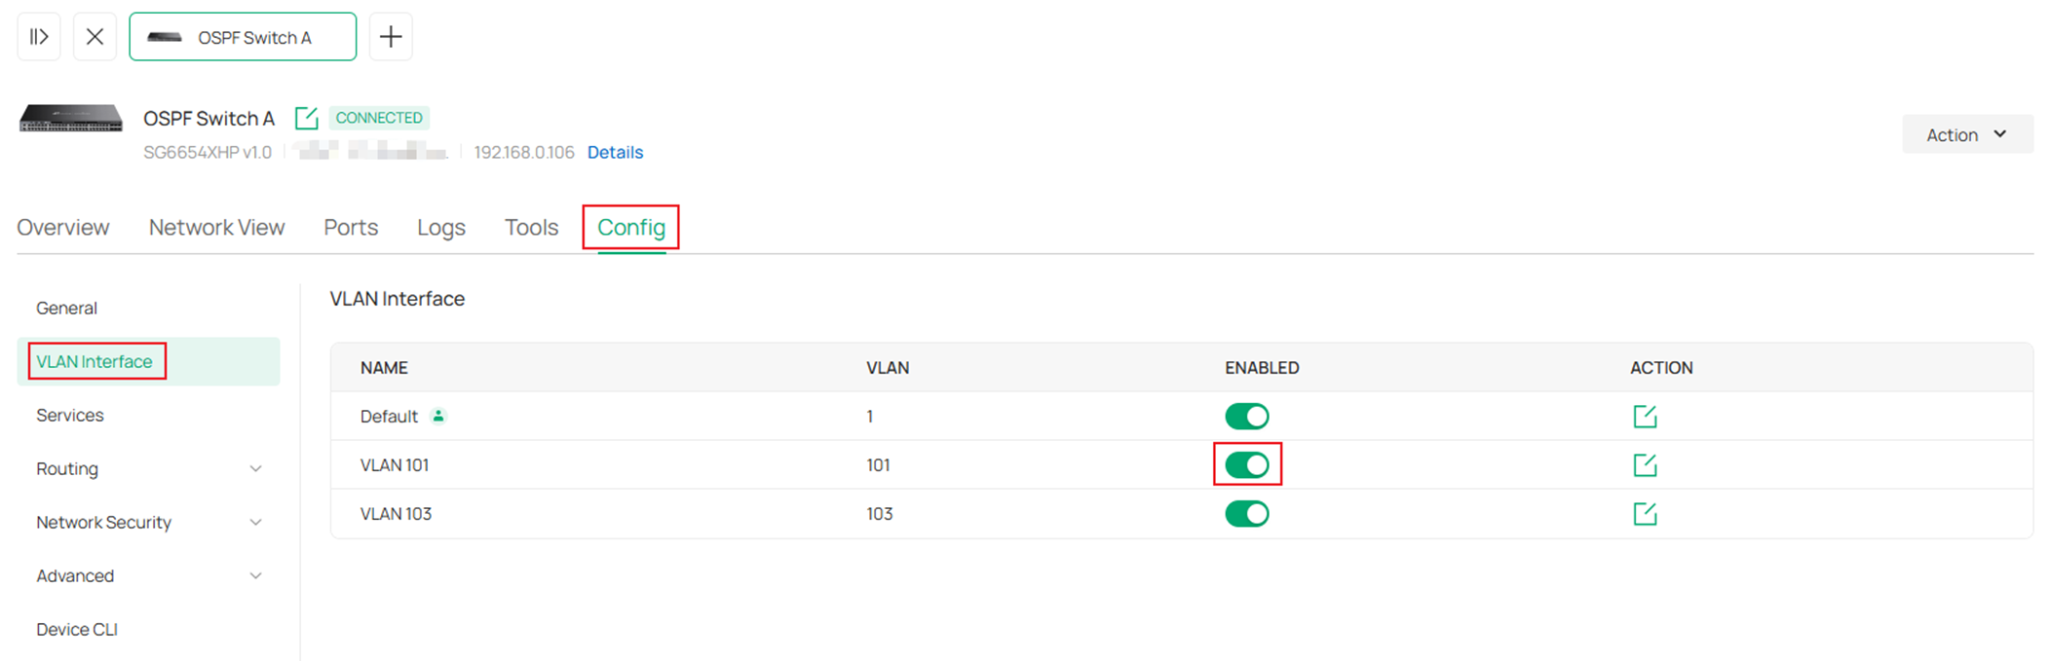The height and width of the screenshot is (661, 2050).
Task: Disable the VLAN 103 interface
Action: click(x=1248, y=513)
